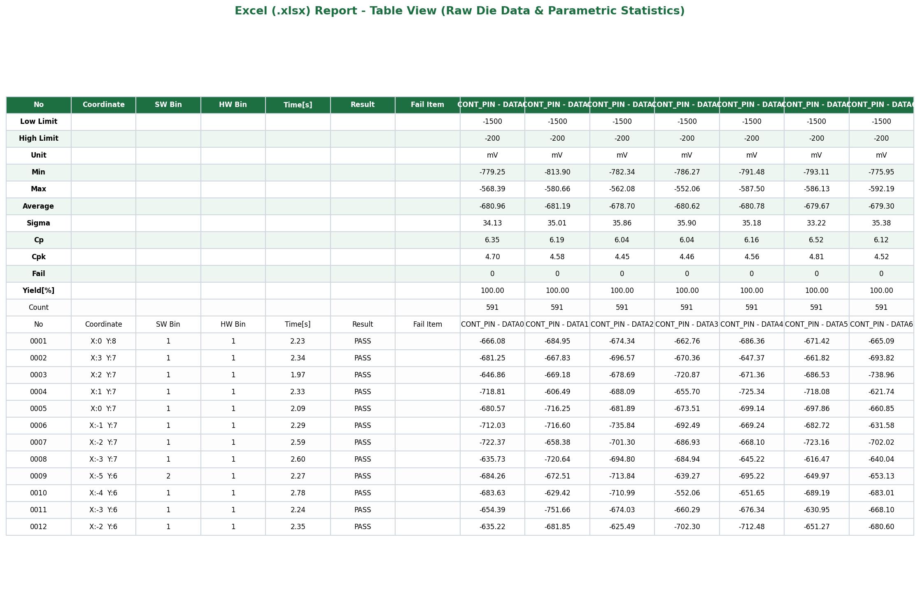Click row number 0012
The width and height of the screenshot is (920, 611).
pos(39,527)
